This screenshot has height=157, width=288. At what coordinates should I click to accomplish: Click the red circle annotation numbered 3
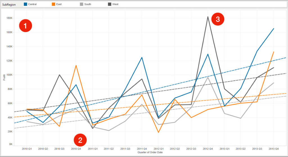tap(217, 19)
